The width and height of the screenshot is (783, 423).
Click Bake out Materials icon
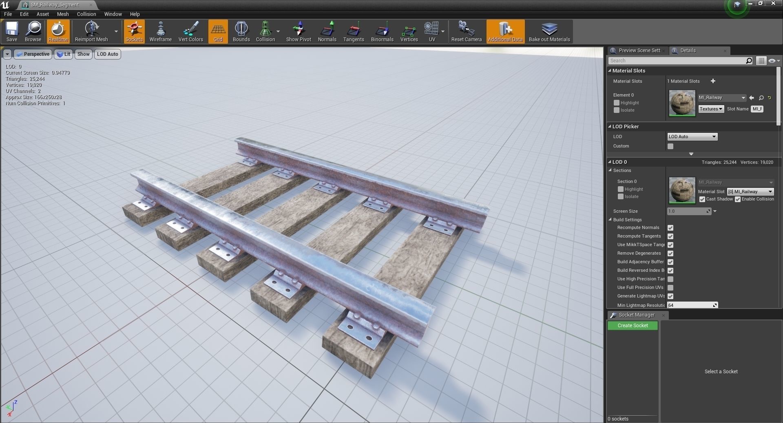pos(549,31)
